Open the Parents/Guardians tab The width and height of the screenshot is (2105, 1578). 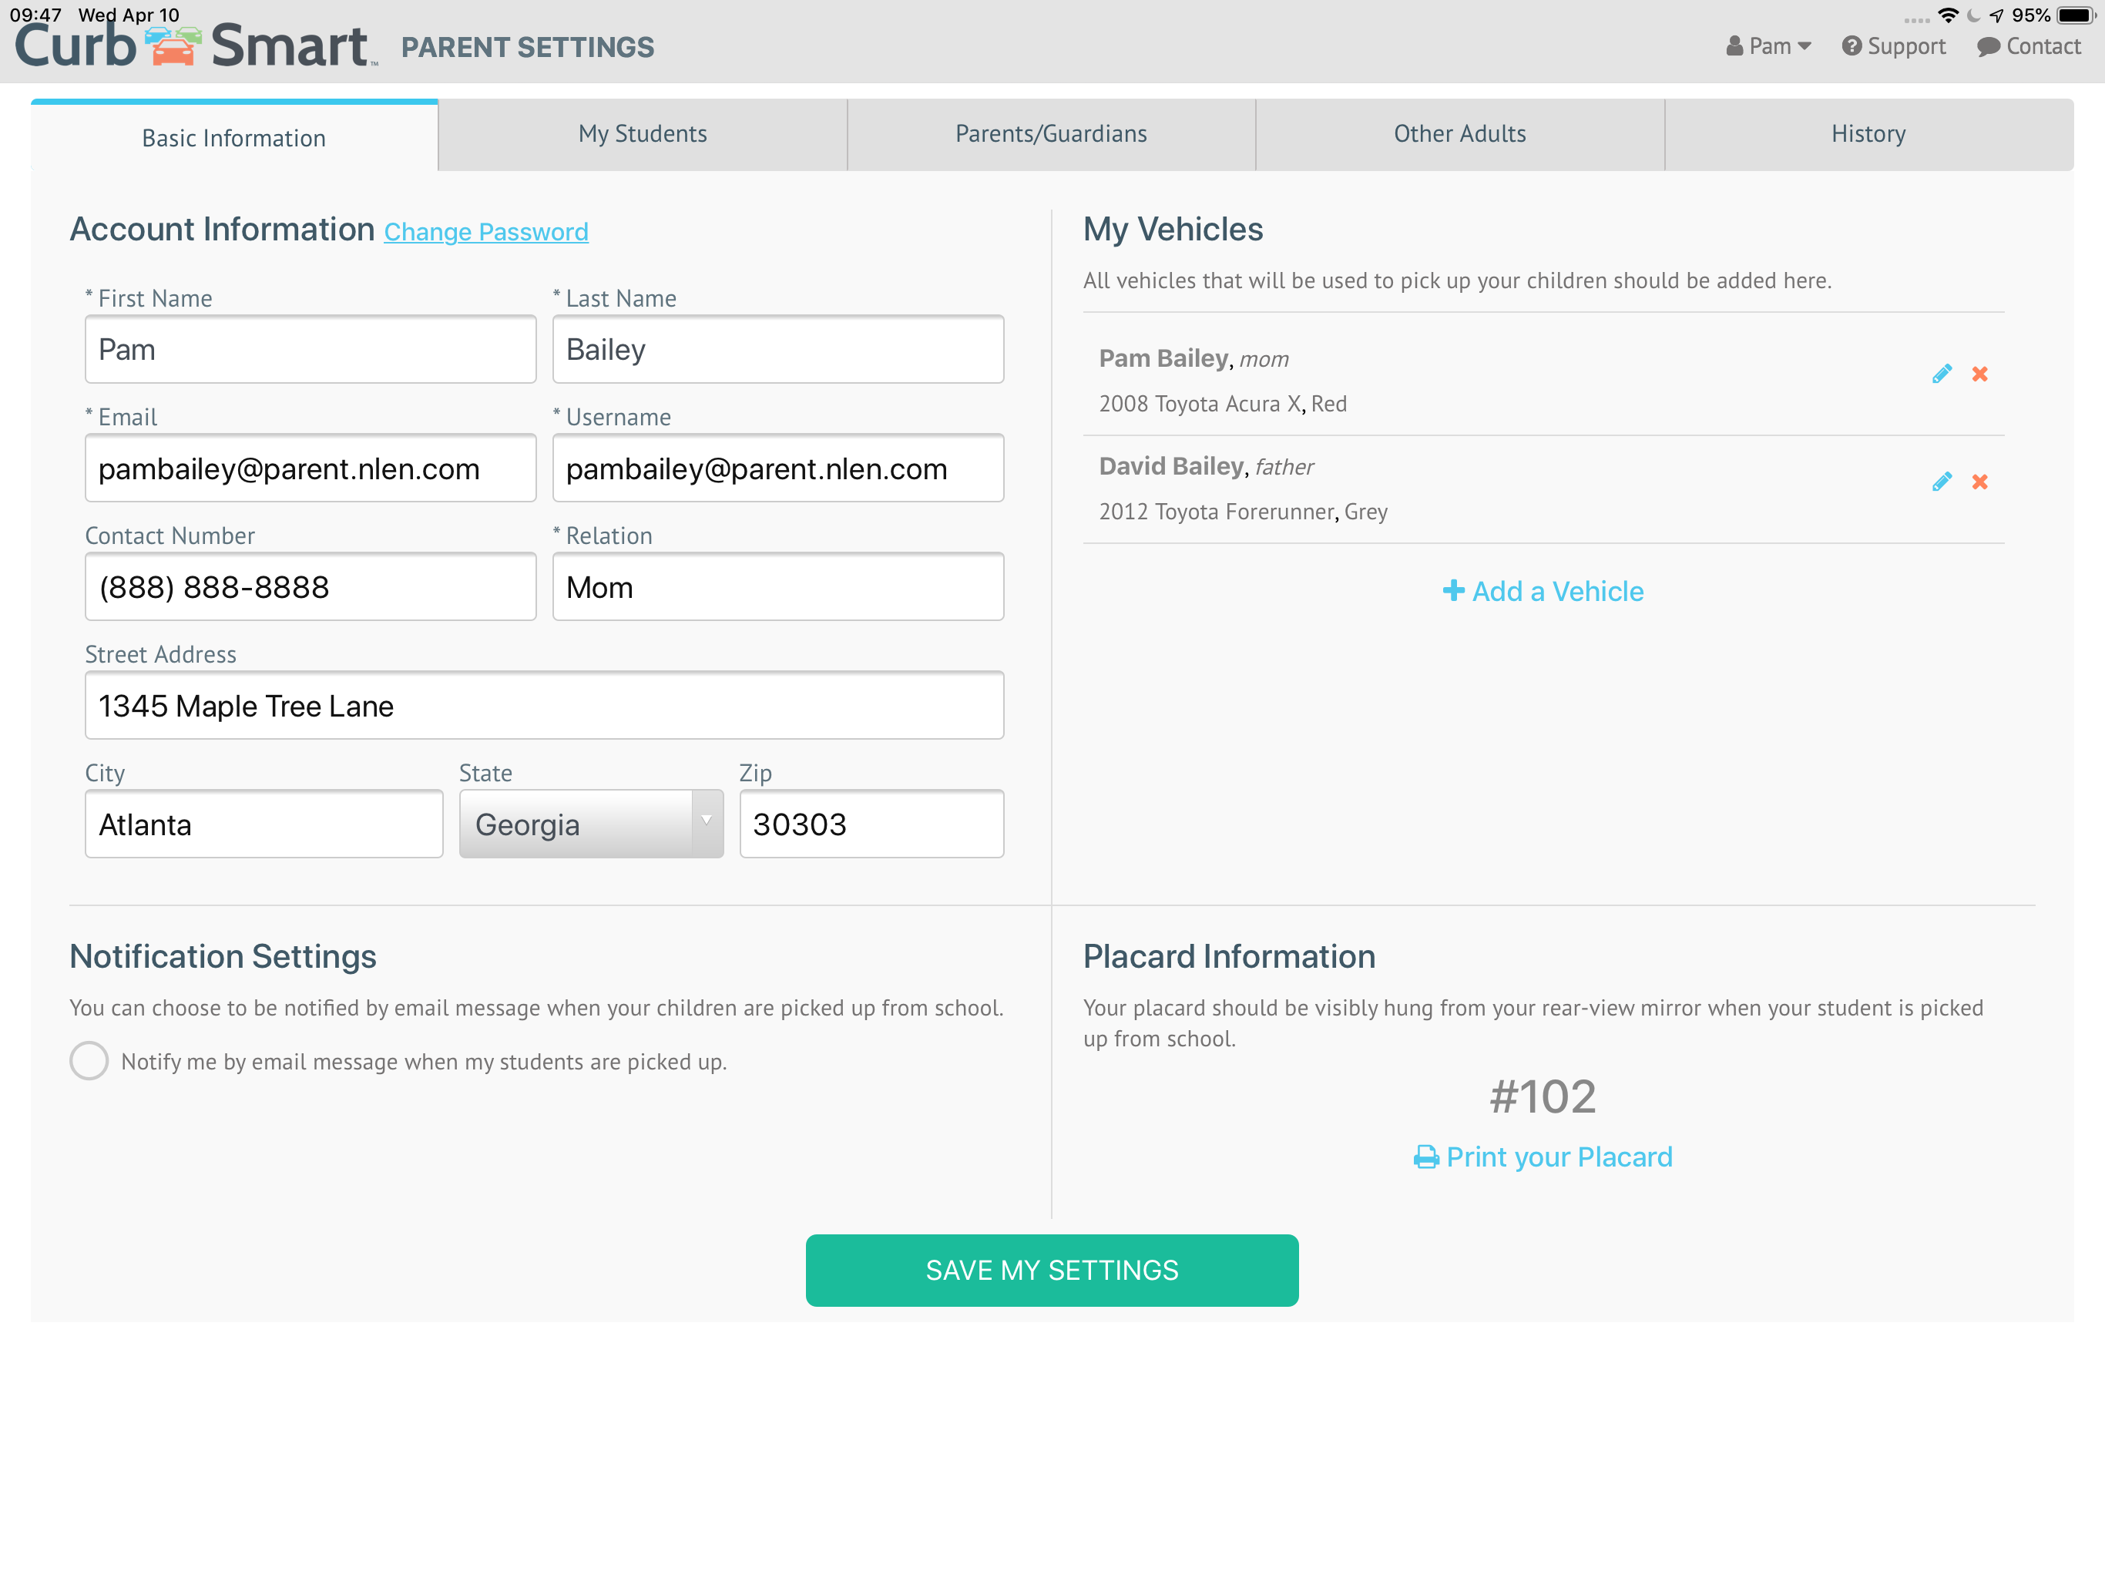point(1051,134)
